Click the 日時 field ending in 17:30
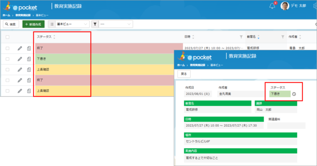The height and width of the screenshot is (166, 317). coord(224,126)
